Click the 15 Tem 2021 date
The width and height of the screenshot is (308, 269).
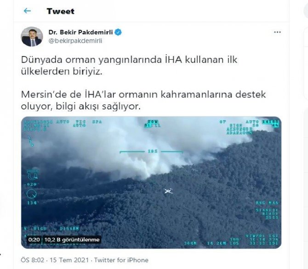pos(69,260)
